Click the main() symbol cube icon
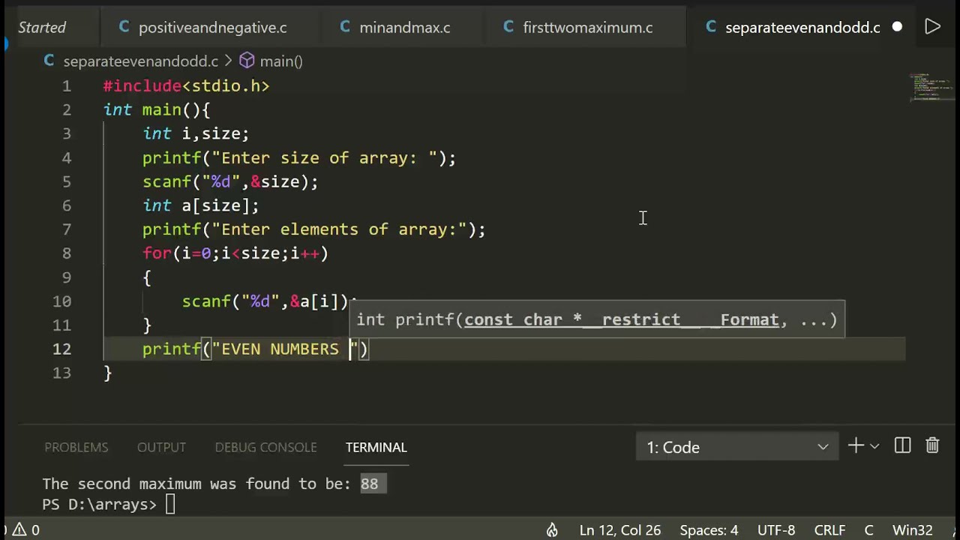This screenshot has width=960, height=540. coord(247,61)
